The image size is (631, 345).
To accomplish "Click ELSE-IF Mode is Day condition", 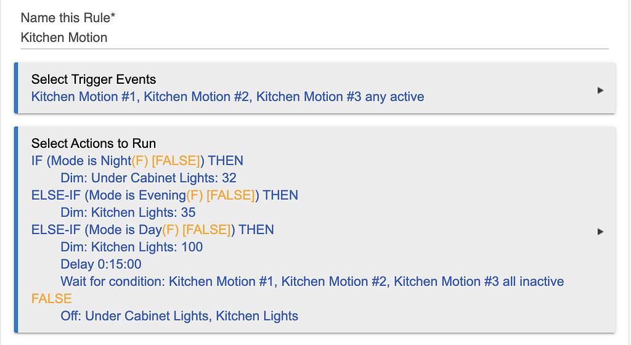I will [153, 230].
